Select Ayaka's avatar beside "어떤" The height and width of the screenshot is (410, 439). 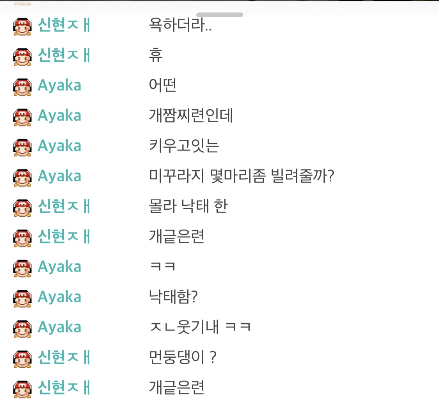(22, 86)
